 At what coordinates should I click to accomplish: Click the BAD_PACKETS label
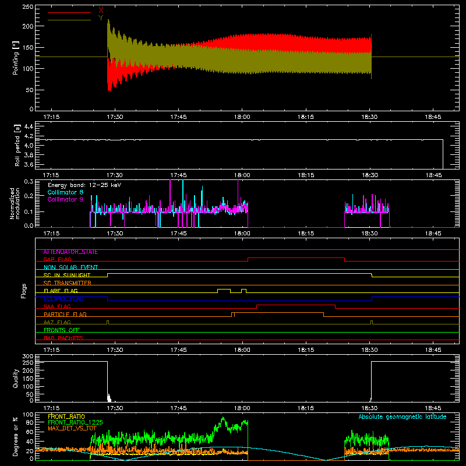(x=63, y=338)
